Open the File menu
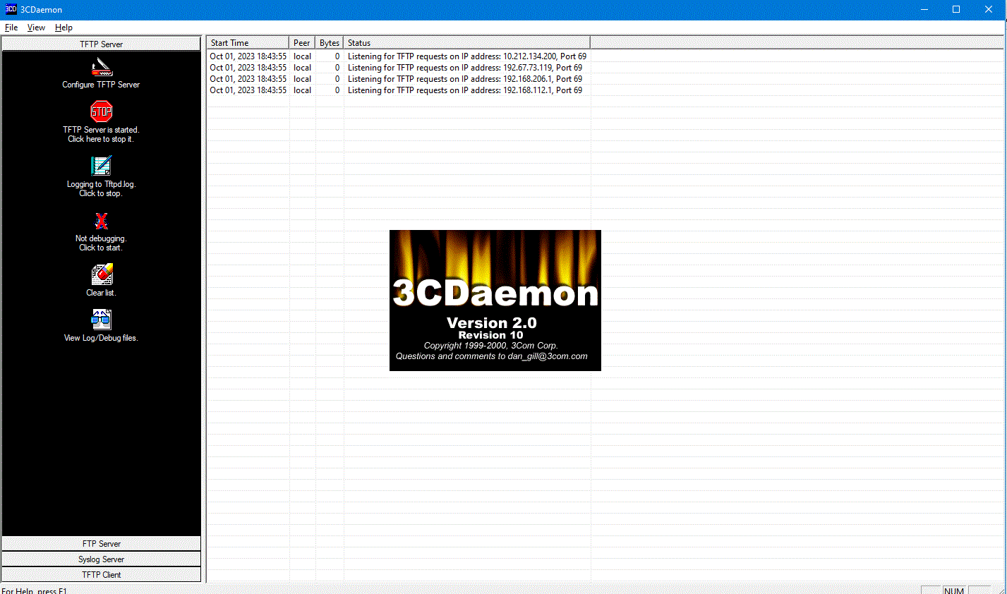The width and height of the screenshot is (1007, 594). pyautogui.click(x=11, y=28)
